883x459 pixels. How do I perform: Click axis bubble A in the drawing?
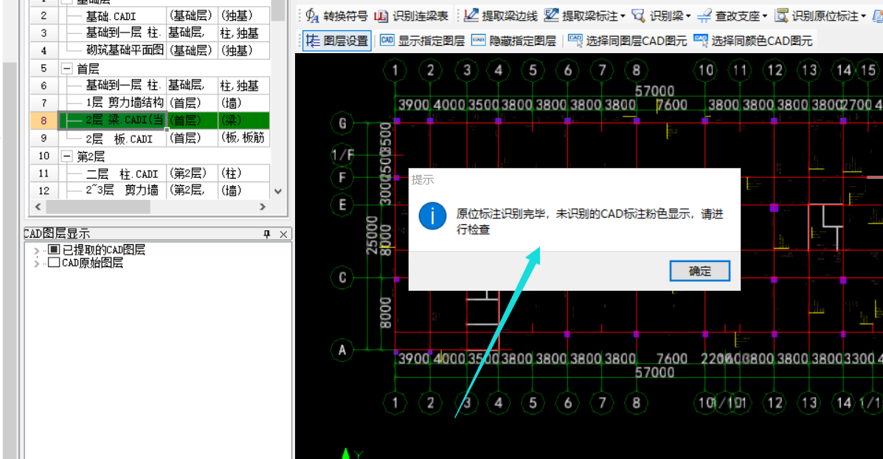(x=342, y=350)
